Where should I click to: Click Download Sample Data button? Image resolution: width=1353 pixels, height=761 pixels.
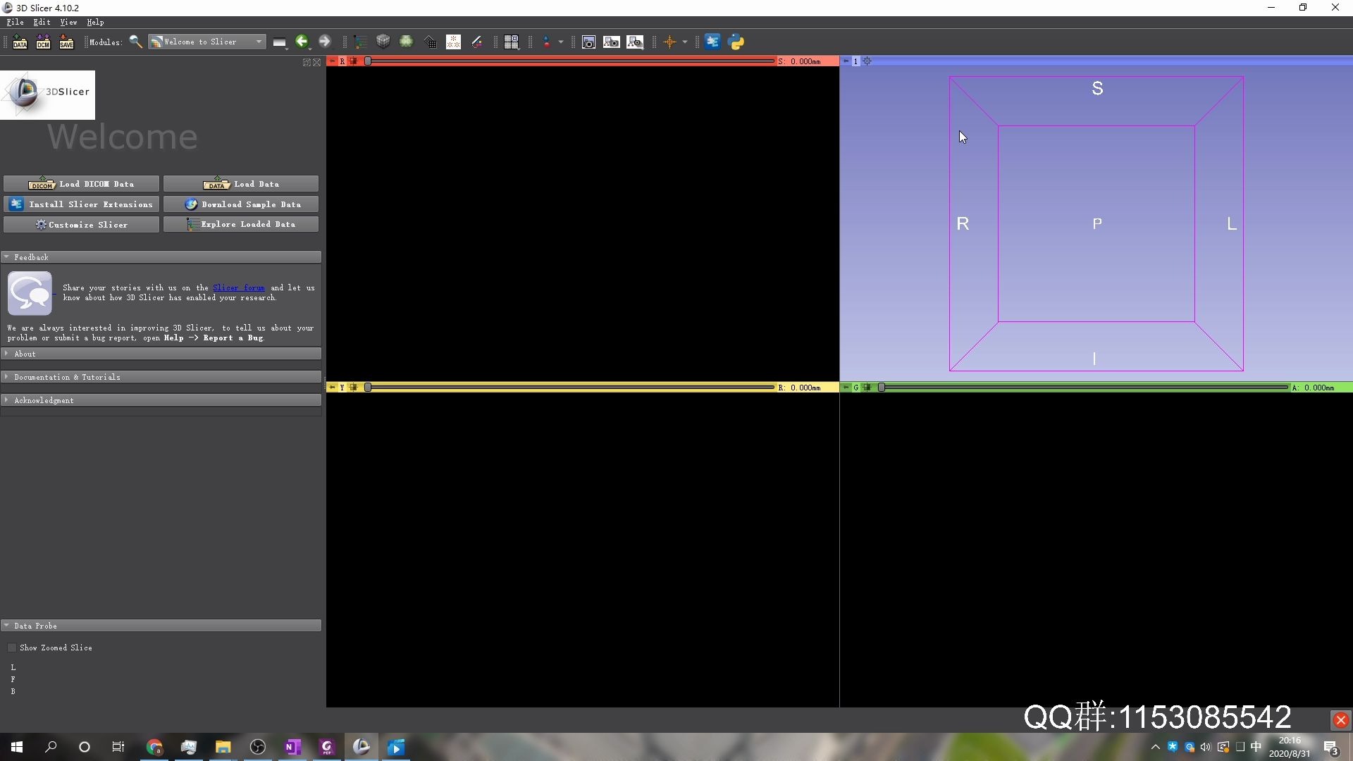[241, 204]
